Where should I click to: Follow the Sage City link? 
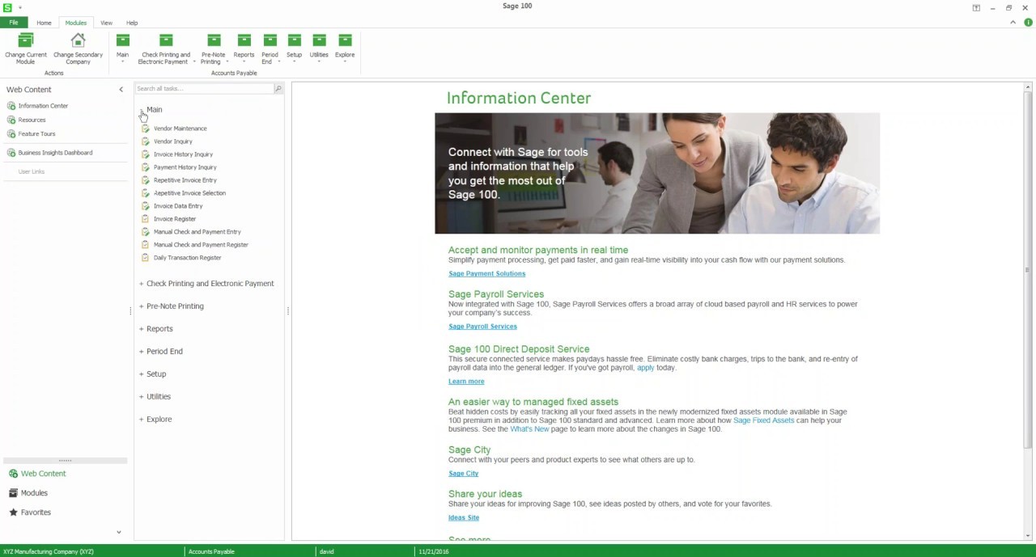pyautogui.click(x=463, y=474)
